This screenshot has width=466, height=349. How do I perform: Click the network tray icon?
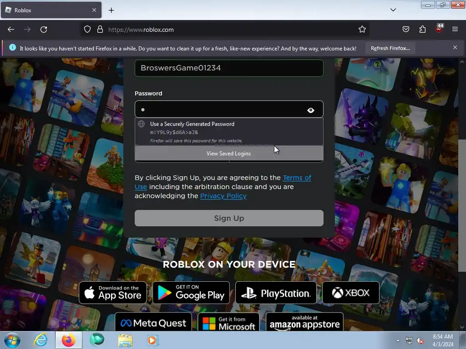click(409, 341)
